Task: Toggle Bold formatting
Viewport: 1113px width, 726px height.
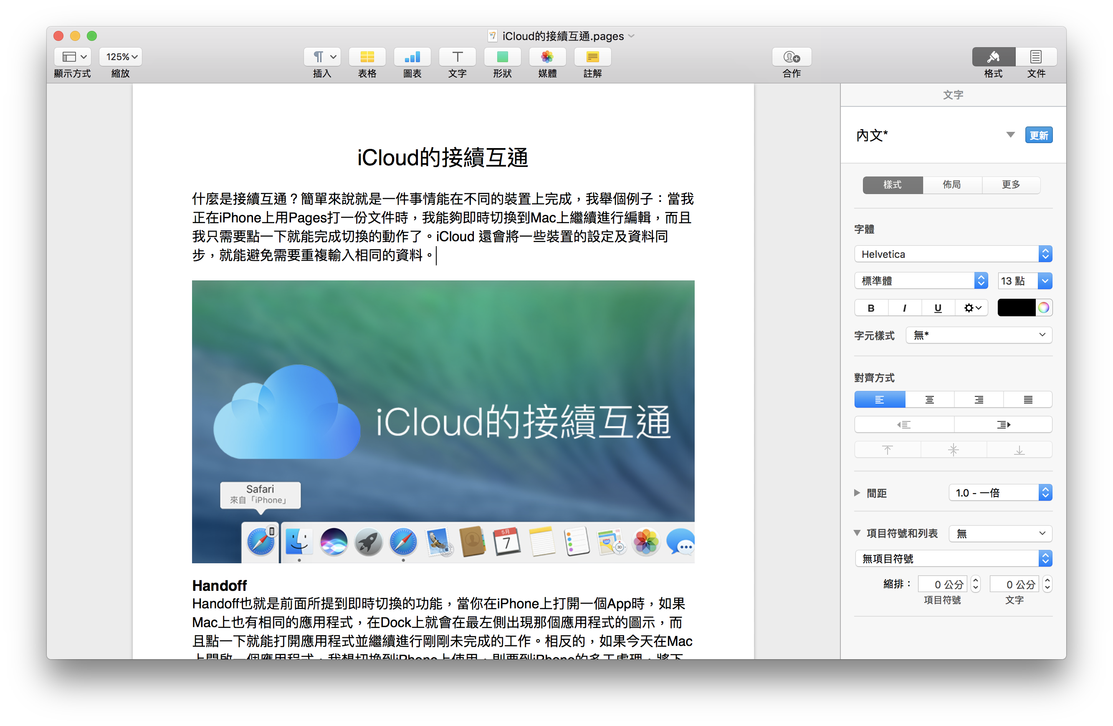Action: [x=871, y=308]
